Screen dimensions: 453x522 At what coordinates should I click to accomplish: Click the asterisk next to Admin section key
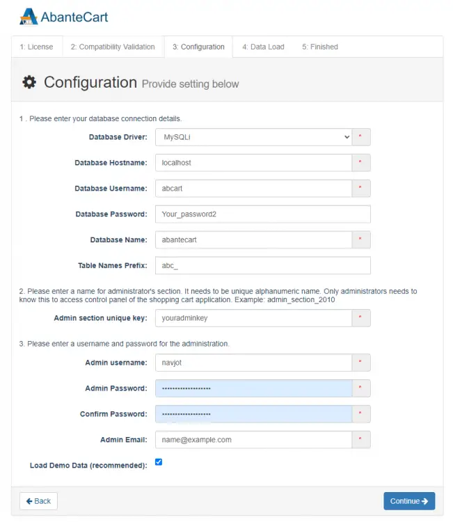pyautogui.click(x=360, y=318)
